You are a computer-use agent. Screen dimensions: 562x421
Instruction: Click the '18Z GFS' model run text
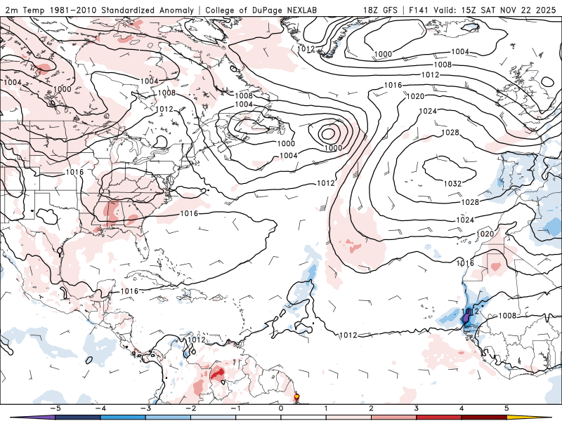[x=380, y=10]
